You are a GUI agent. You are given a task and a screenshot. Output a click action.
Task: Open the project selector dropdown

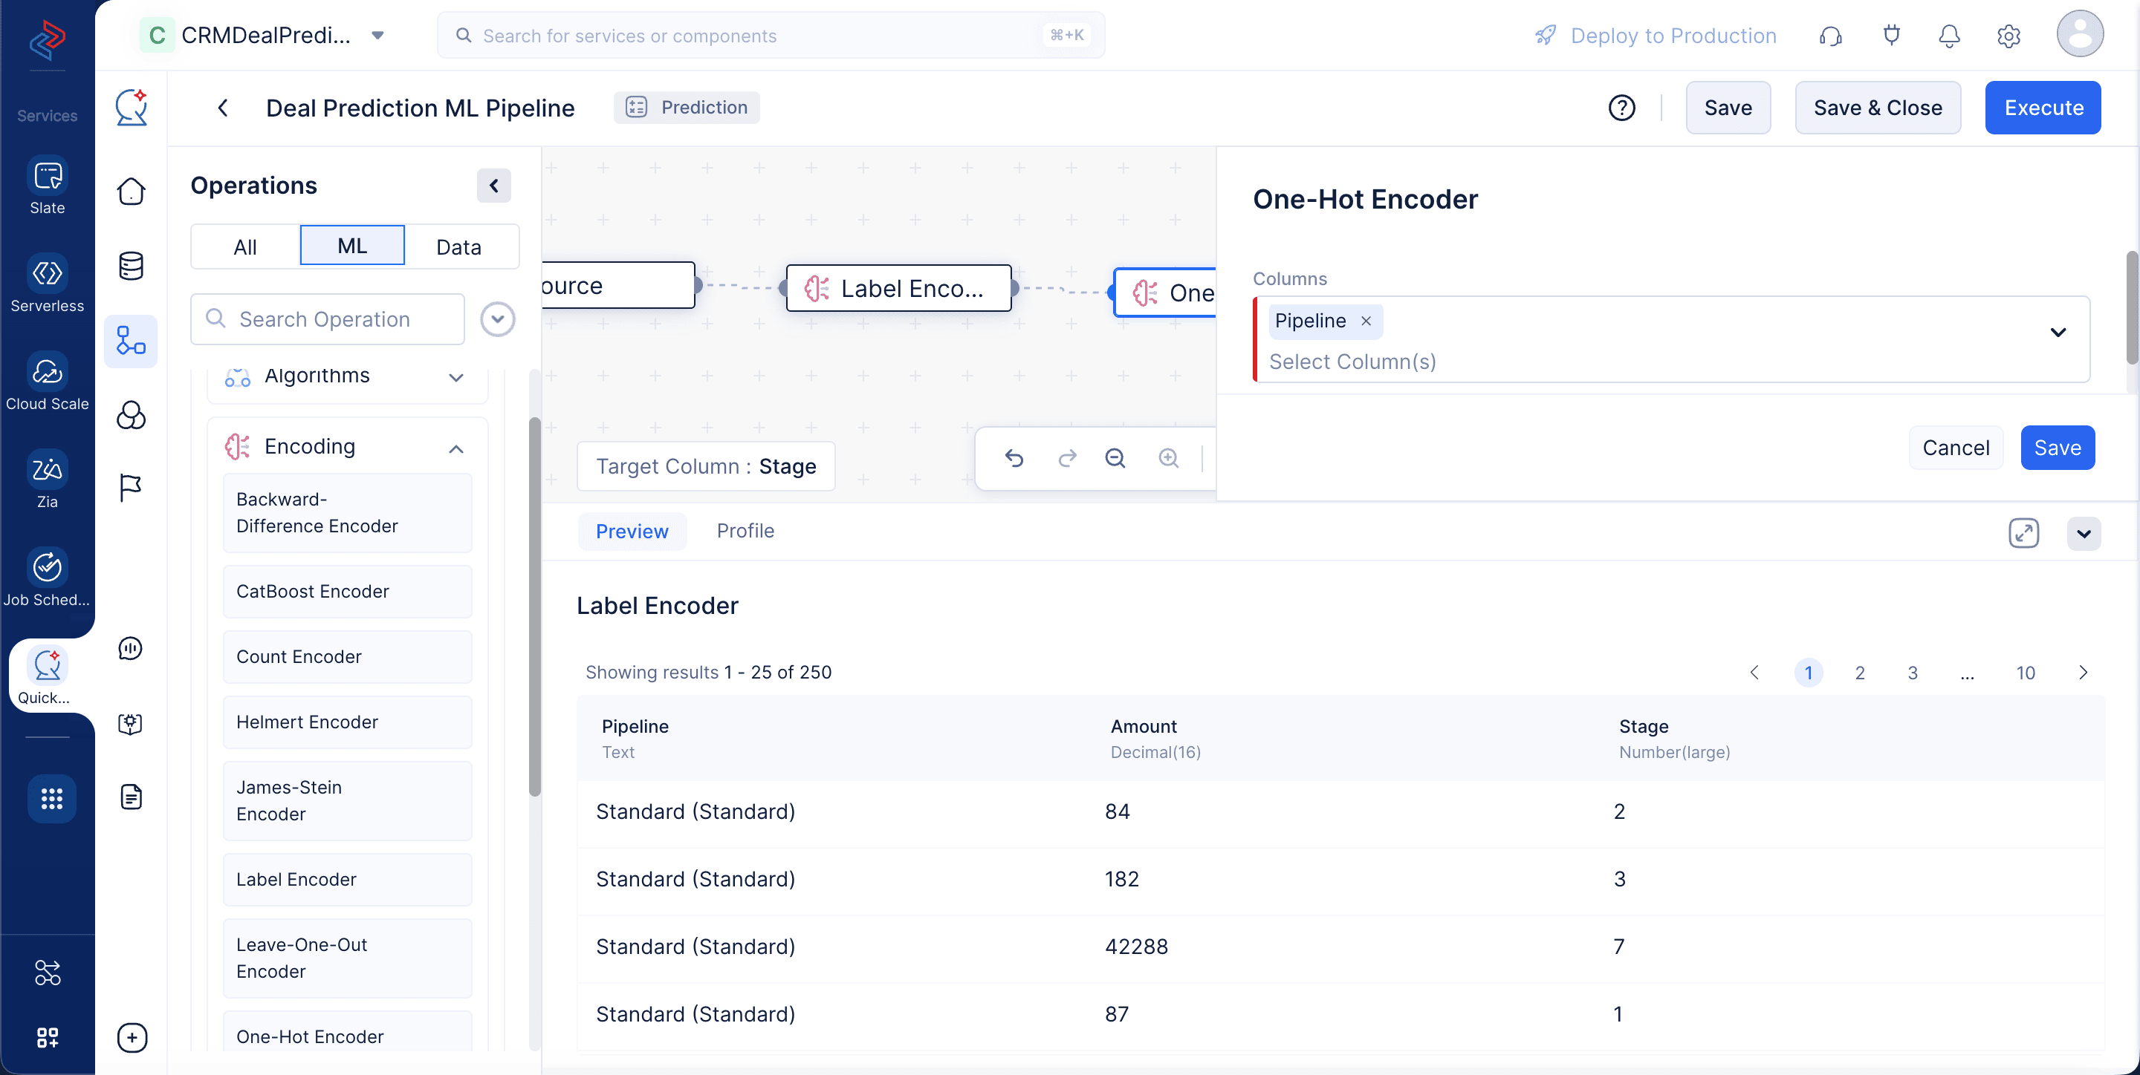coord(378,36)
